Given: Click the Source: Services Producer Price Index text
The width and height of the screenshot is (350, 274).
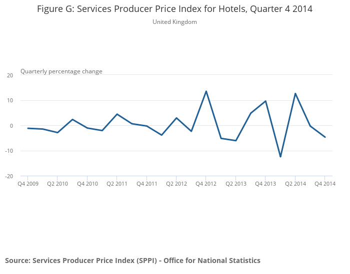Looking at the screenshot, I should coord(132,261).
